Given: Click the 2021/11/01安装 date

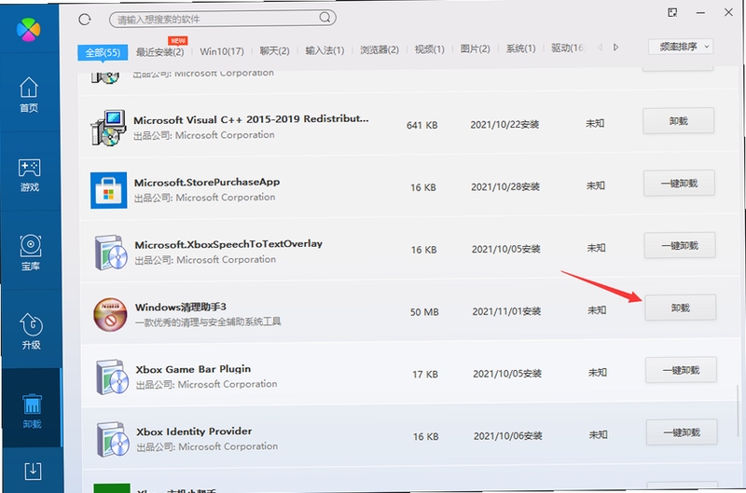Looking at the screenshot, I should tap(506, 311).
